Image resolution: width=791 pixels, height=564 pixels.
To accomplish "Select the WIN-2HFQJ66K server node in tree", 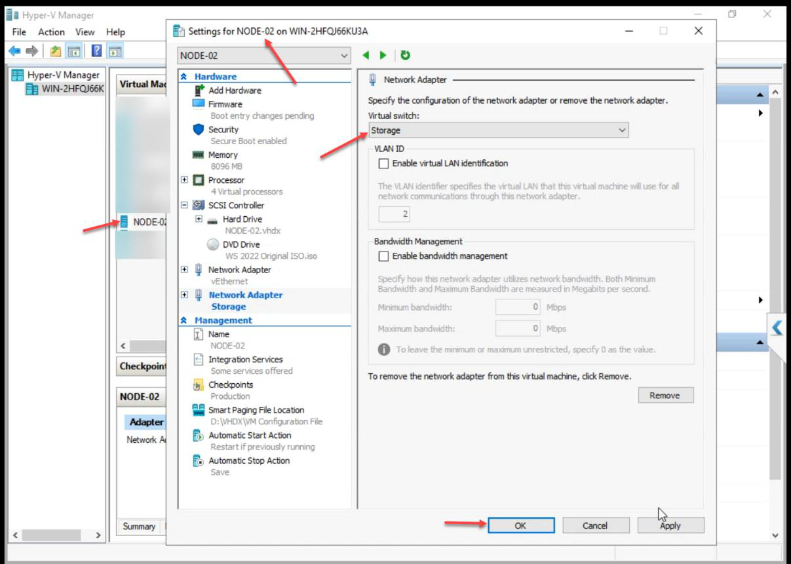I will click(64, 89).
